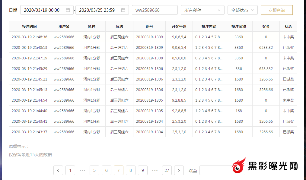The width and height of the screenshot is (306, 180).
Task: Go to page 6
Action: coord(107,170)
